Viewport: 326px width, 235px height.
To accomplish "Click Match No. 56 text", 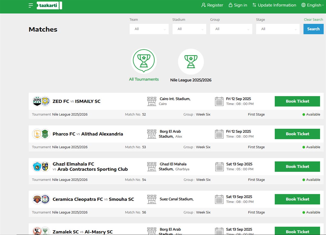I will click(135, 212).
